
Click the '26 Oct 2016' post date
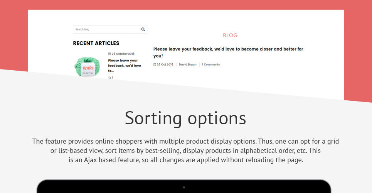pos(165,64)
